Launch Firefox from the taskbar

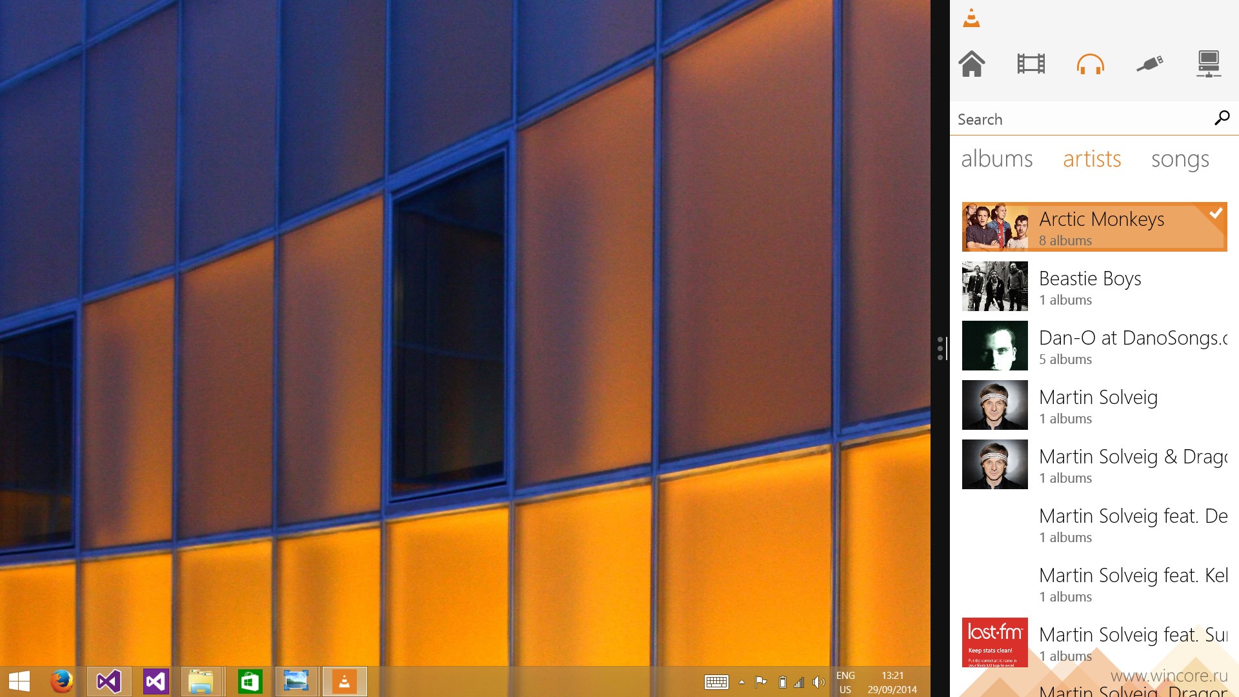pos(62,682)
